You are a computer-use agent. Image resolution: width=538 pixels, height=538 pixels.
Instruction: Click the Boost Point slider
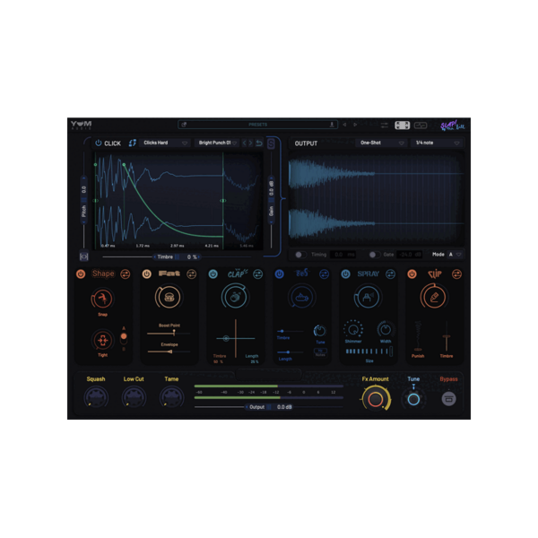click(169, 334)
